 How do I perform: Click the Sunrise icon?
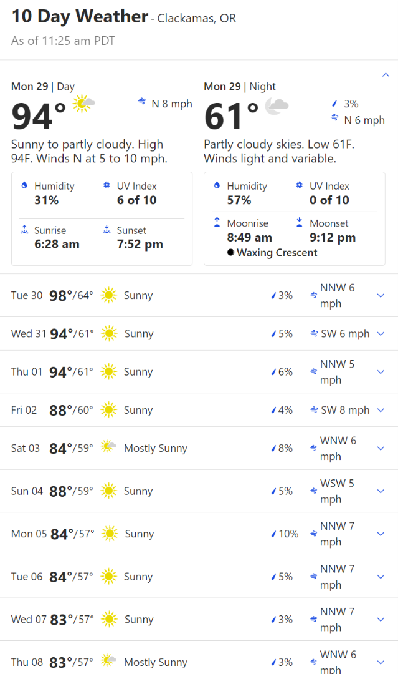(x=24, y=230)
